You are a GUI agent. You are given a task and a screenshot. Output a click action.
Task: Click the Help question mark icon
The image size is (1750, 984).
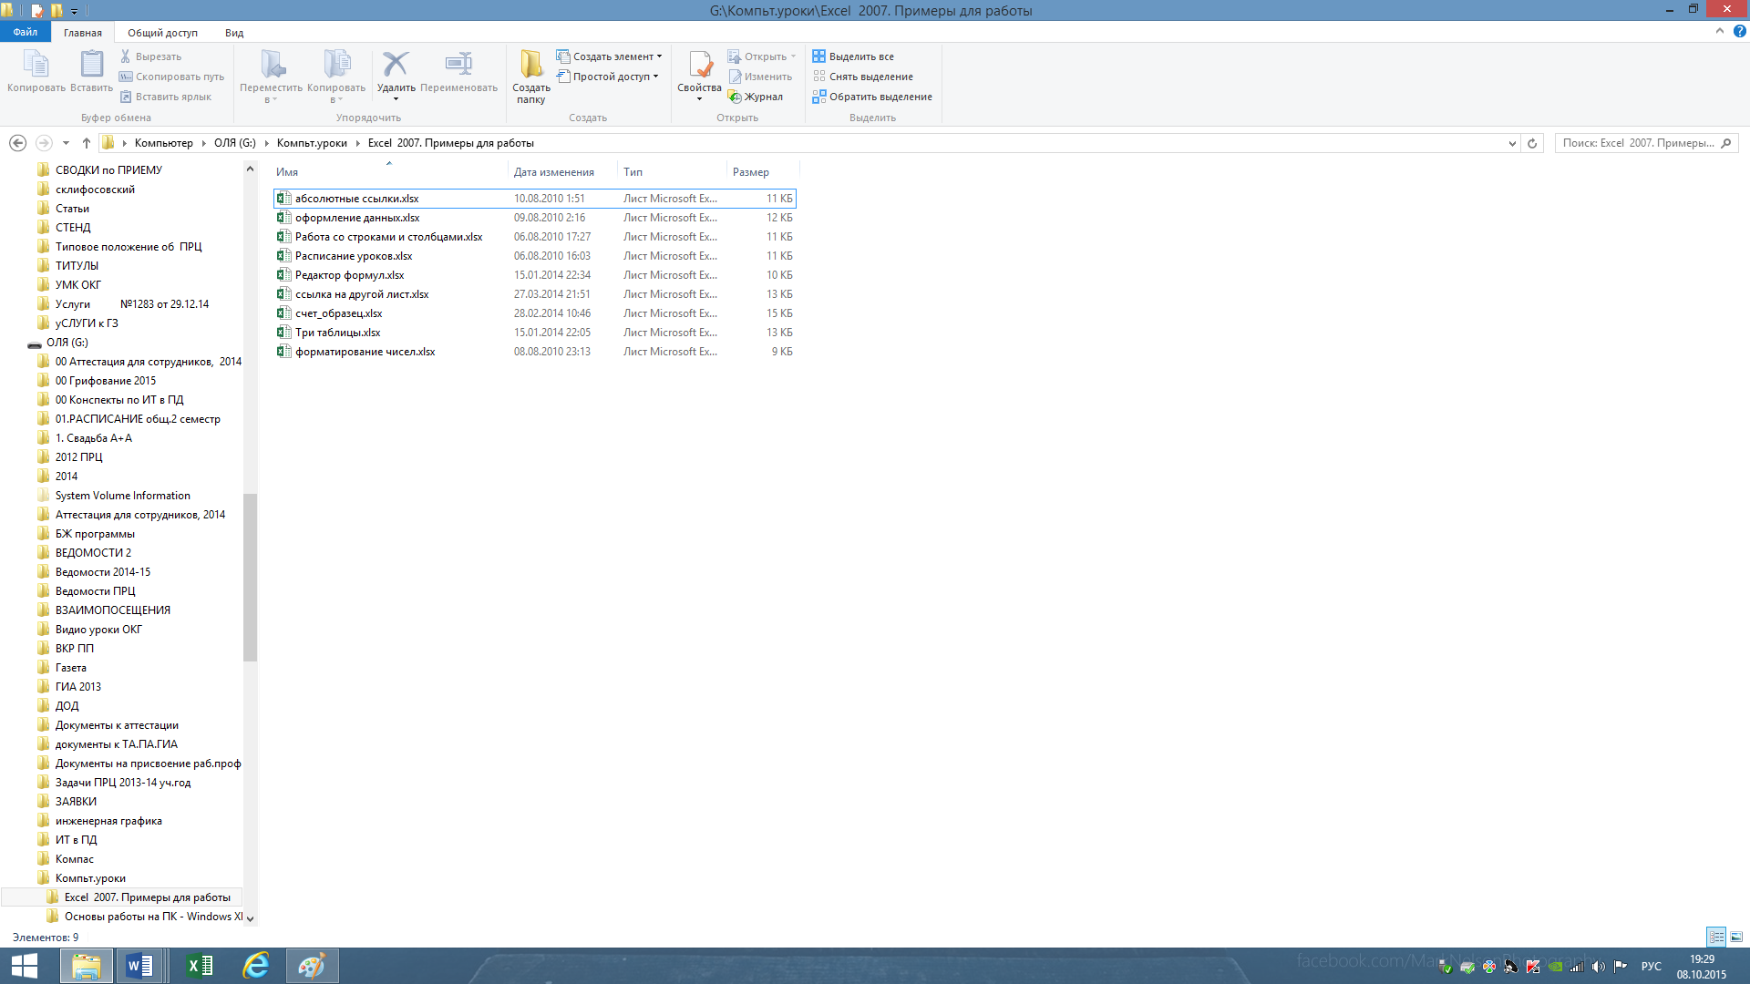point(1739,31)
